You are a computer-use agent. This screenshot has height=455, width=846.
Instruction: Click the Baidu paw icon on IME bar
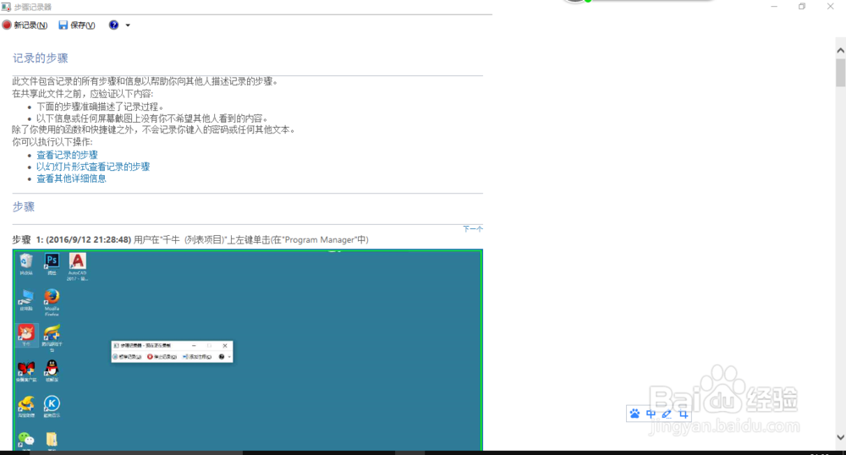[x=634, y=414]
